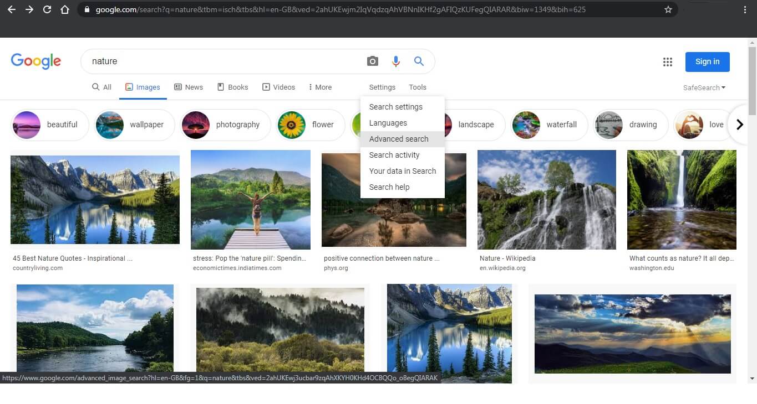Open the Nature Wikipedia result link
The height and width of the screenshot is (404, 757).
(x=507, y=258)
